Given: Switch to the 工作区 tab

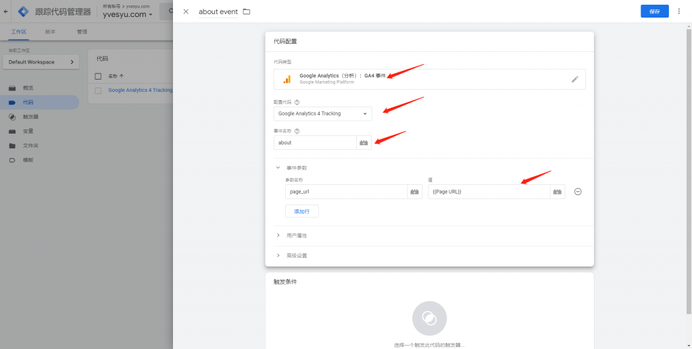Looking at the screenshot, I should (x=18, y=32).
